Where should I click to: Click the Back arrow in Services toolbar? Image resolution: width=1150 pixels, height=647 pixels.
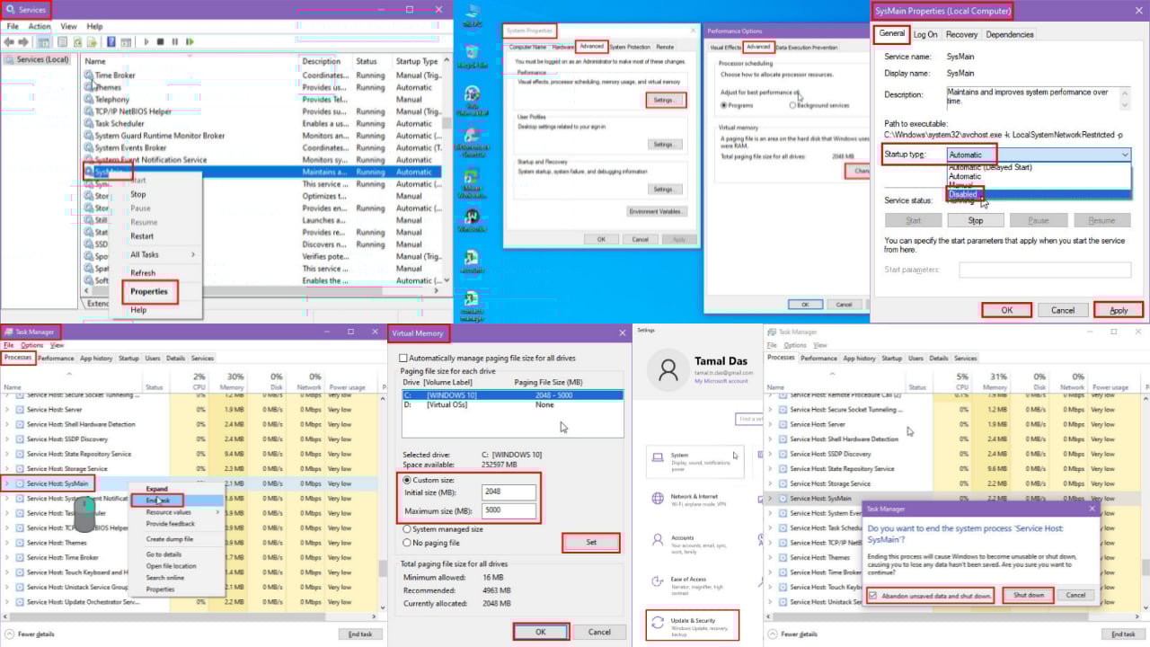(9, 42)
